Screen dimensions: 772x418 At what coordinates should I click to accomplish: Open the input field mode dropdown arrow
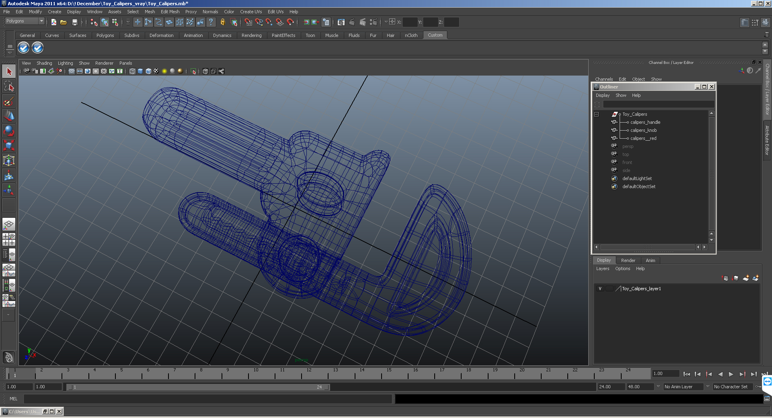coord(386,22)
